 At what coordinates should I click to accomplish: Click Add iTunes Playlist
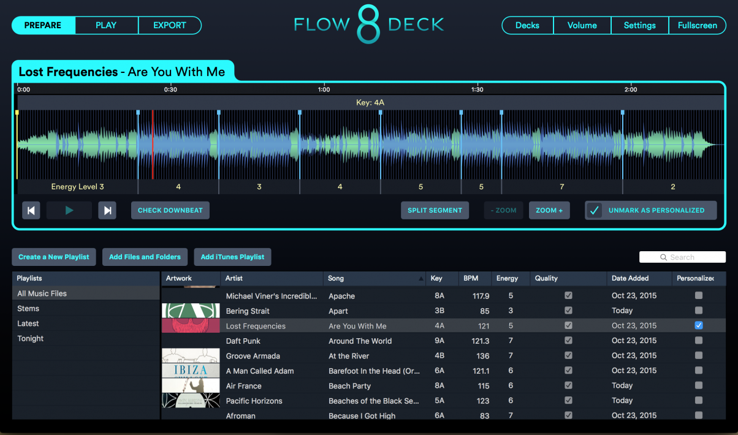(232, 257)
